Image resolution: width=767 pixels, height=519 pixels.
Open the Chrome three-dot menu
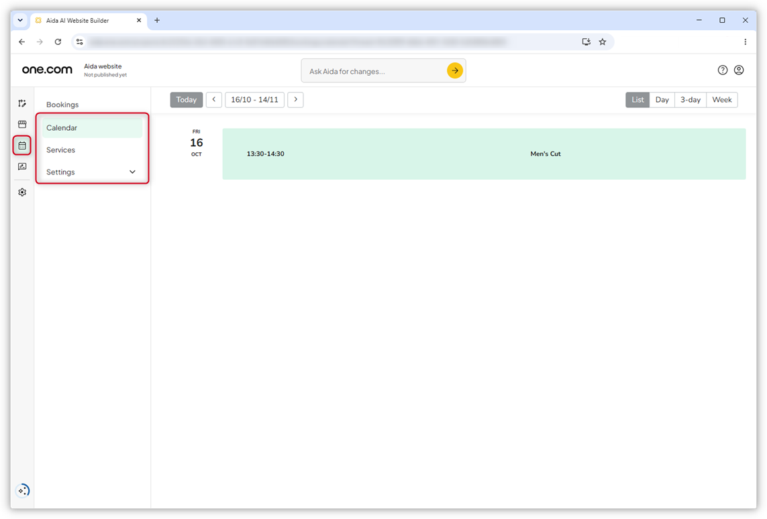pos(745,42)
